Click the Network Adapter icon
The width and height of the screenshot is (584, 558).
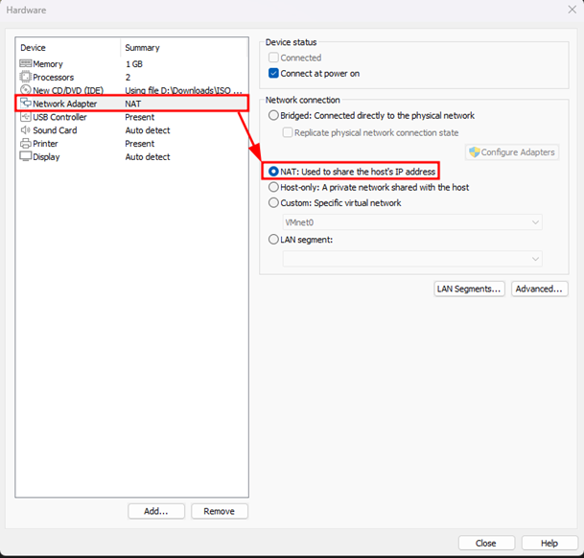click(x=26, y=104)
